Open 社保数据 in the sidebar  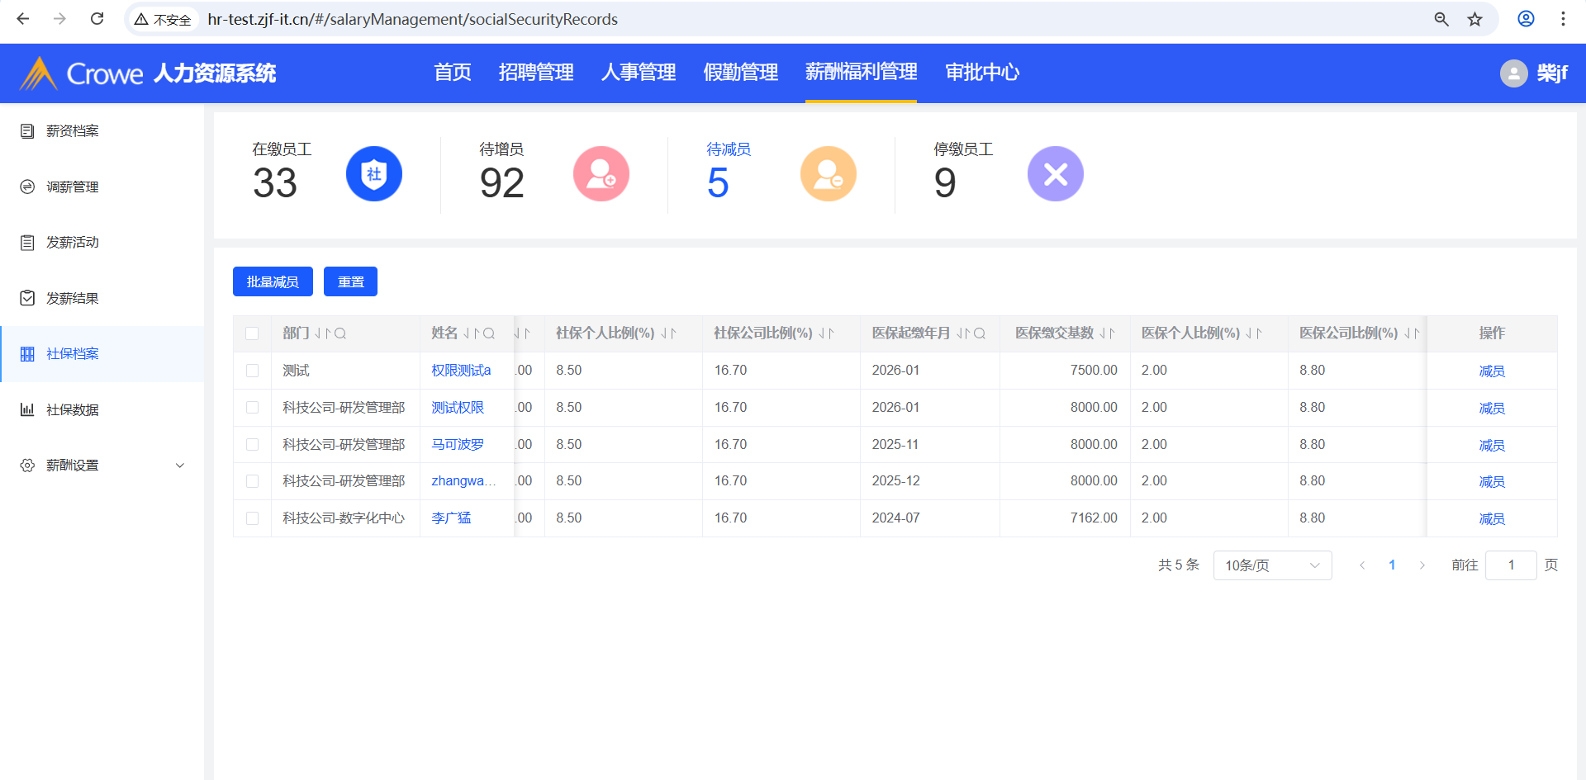73,410
